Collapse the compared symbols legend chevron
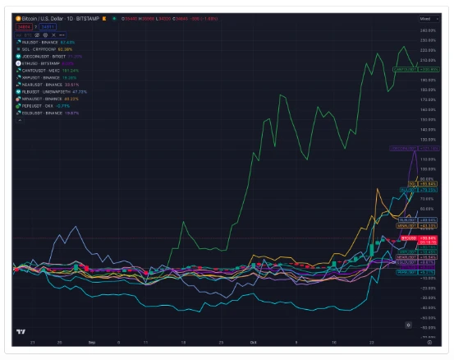 [x=20, y=120]
